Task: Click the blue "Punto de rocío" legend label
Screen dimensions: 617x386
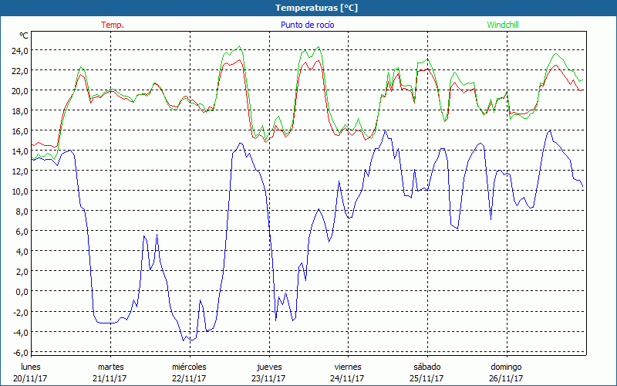Action: pos(308,25)
